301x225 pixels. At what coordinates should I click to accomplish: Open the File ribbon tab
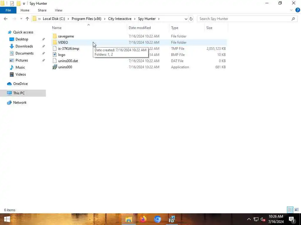[8, 10]
